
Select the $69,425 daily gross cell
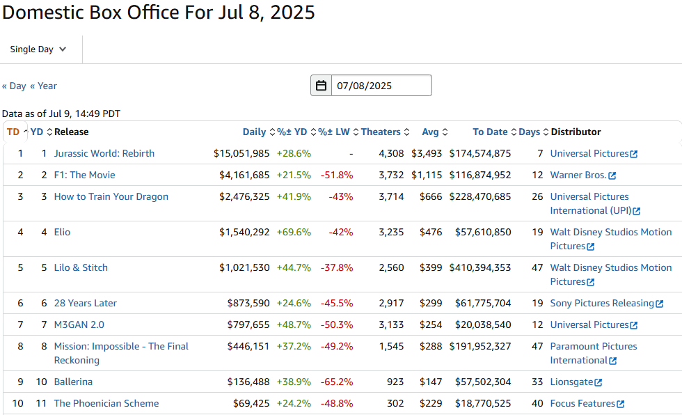click(x=251, y=404)
